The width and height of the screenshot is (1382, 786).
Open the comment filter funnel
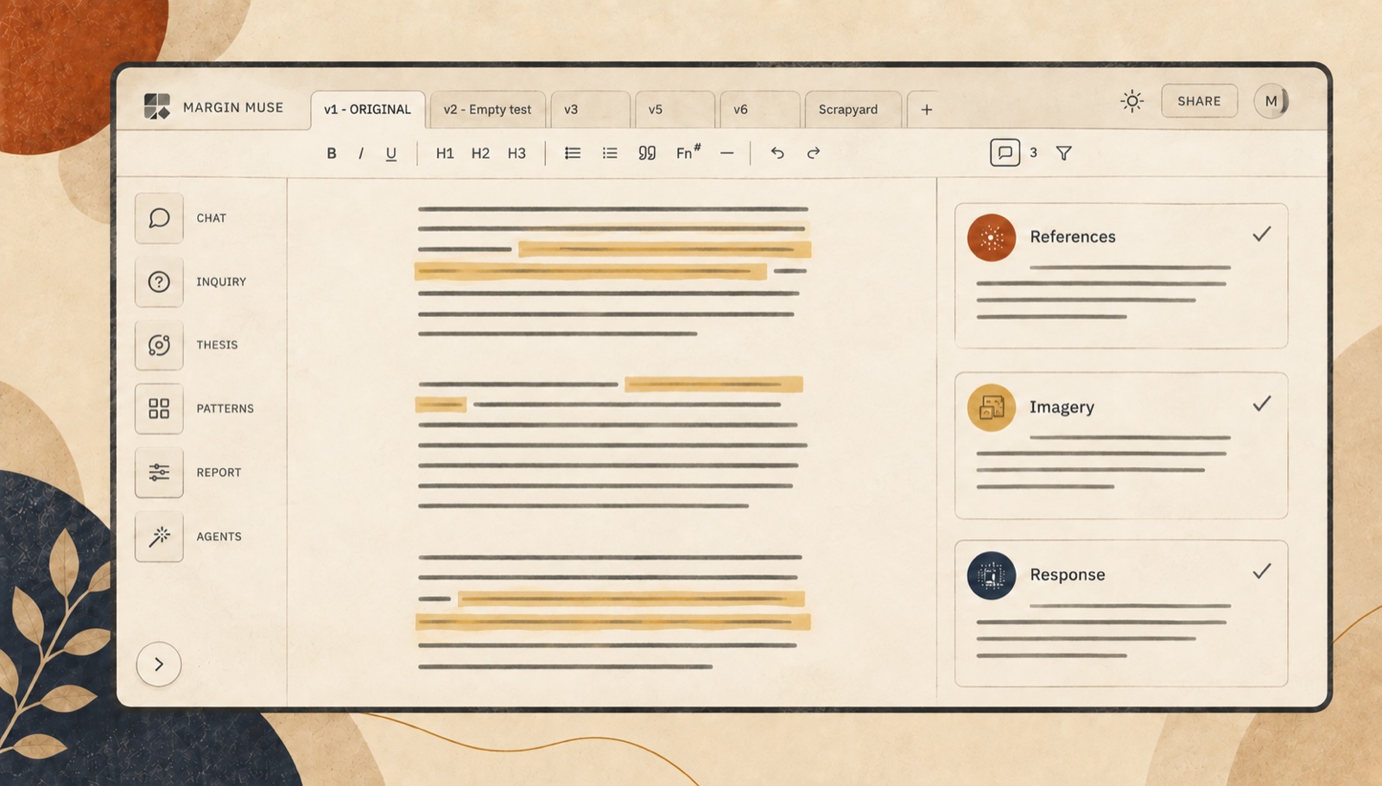[1064, 153]
